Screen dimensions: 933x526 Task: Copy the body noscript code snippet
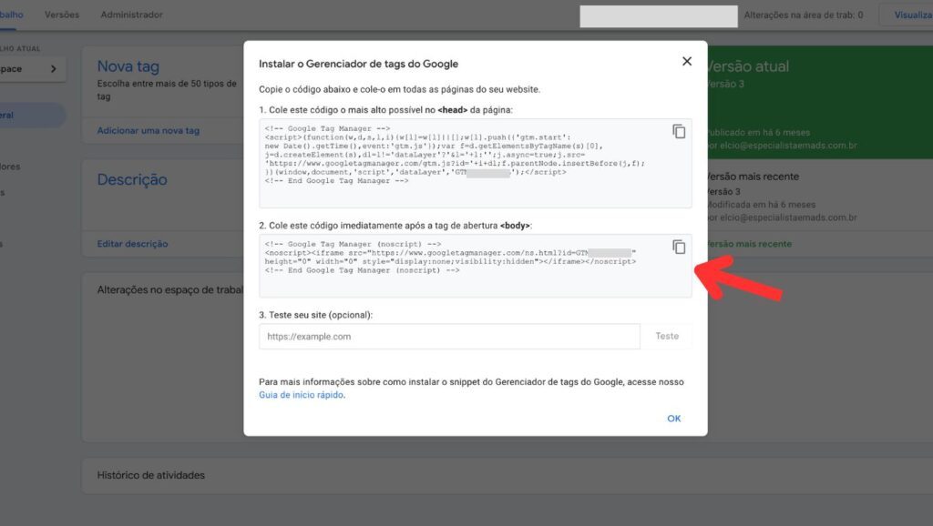pos(678,247)
